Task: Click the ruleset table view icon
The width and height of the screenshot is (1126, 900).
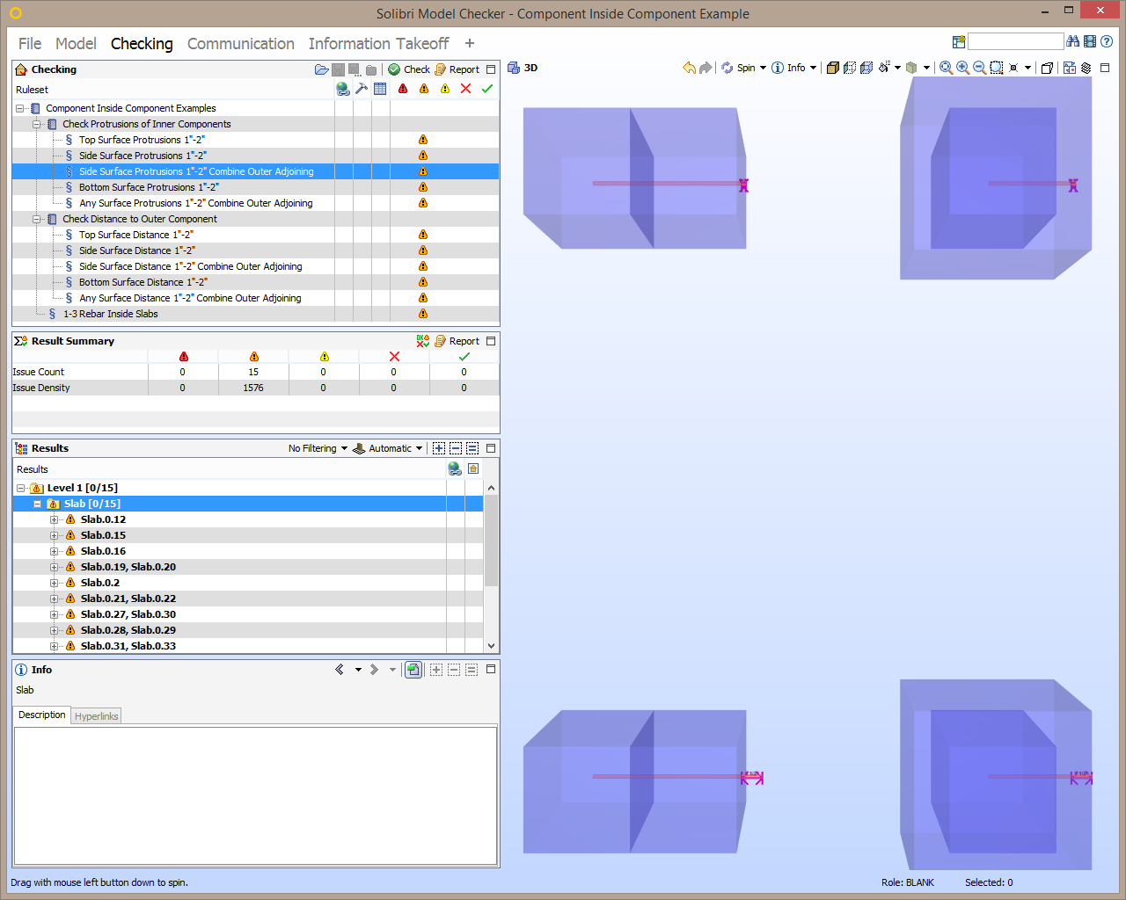Action: (380, 89)
